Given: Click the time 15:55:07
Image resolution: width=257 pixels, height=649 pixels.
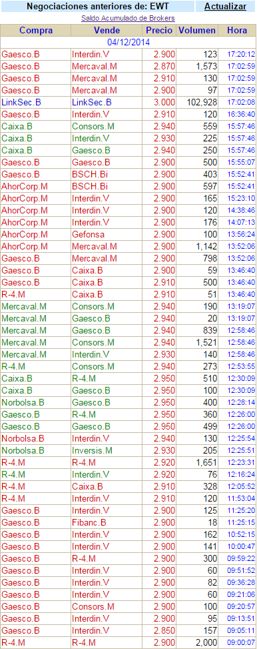Looking at the screenshot, I should (241, 162).
